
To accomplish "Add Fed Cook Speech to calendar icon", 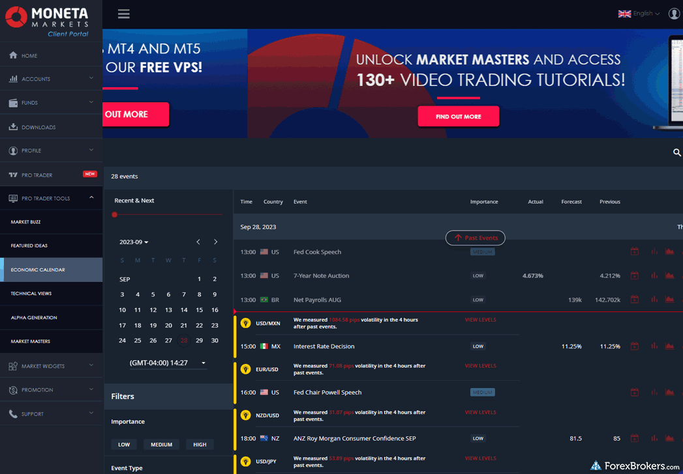I will click(x=635, y=251).
